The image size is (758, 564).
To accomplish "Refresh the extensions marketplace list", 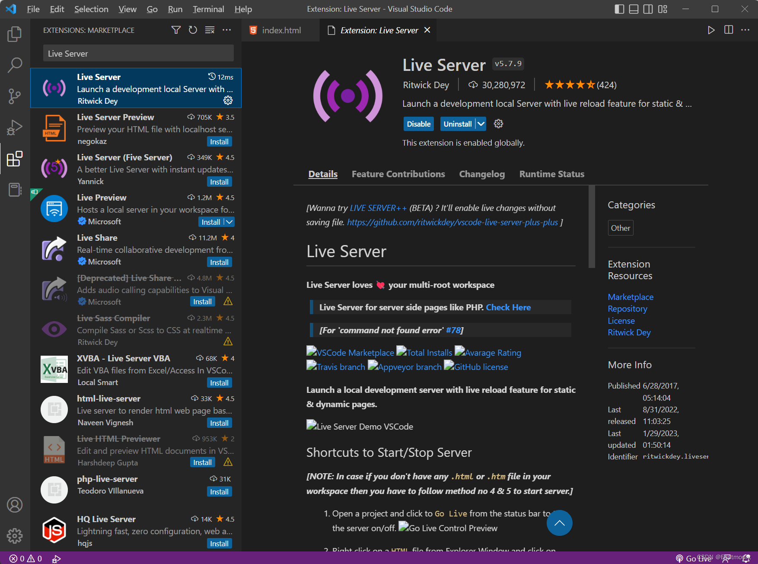I will click(x=193, y=30).
